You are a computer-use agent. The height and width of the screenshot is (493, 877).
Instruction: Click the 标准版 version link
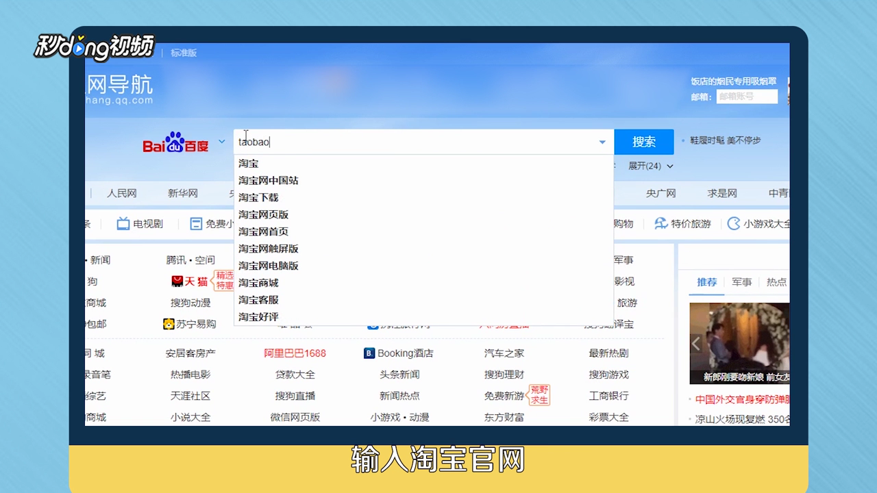(184, 53)
